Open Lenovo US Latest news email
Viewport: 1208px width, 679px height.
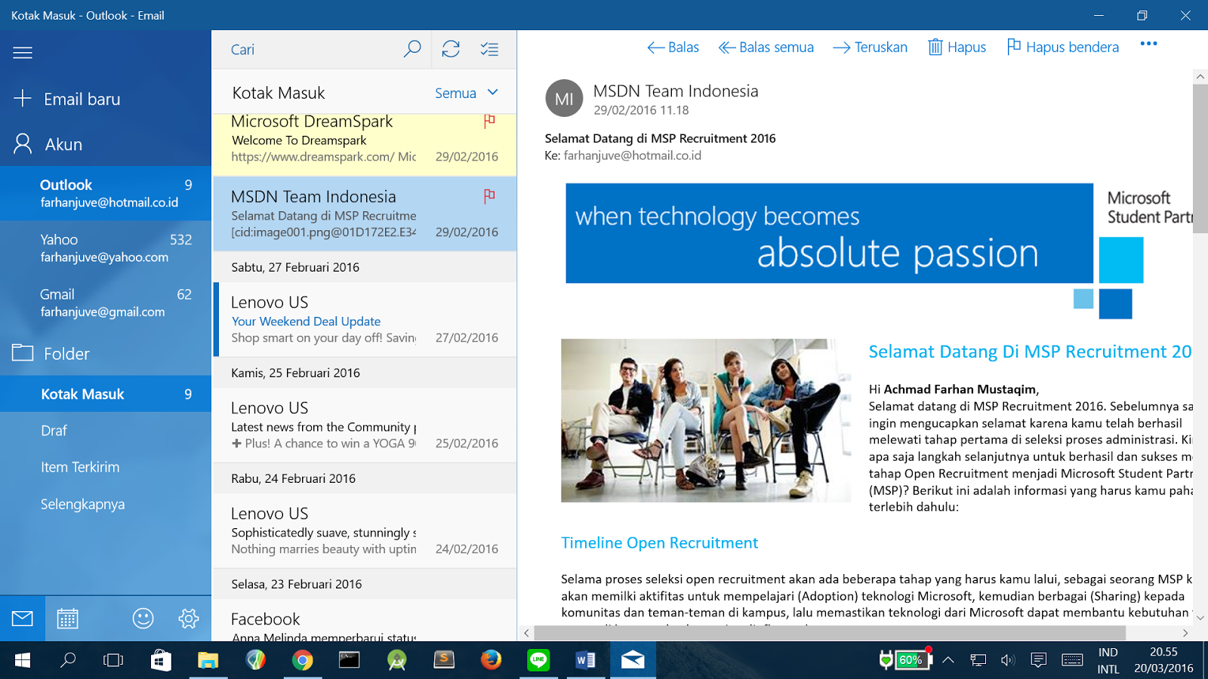365,425
